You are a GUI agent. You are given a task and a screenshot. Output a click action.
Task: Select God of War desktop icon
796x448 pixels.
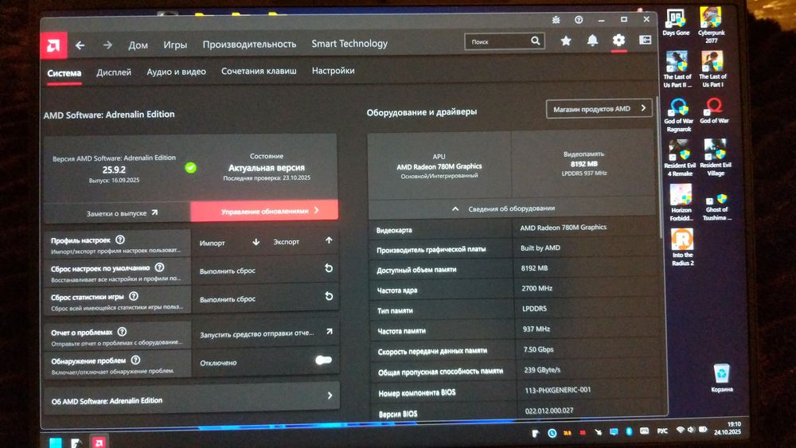(x=714, y=111)
